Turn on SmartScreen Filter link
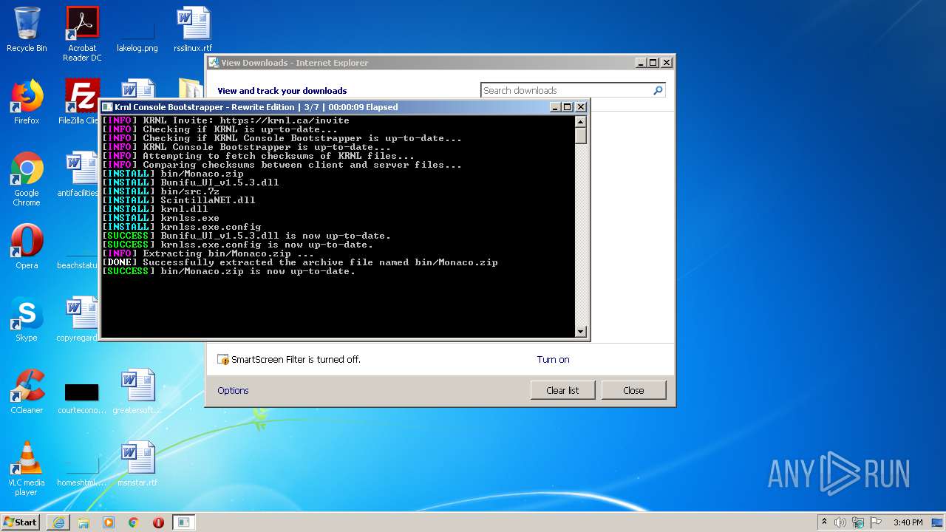 553,360
